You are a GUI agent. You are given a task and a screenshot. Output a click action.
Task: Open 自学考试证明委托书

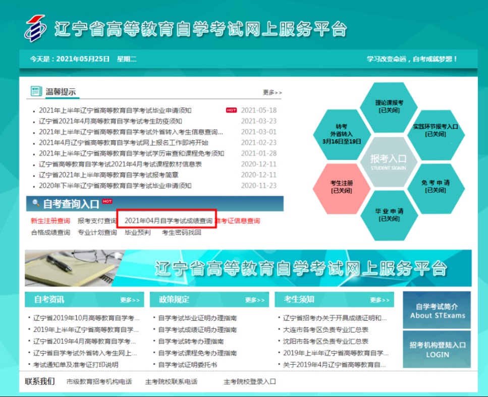(x=187, y=365)
